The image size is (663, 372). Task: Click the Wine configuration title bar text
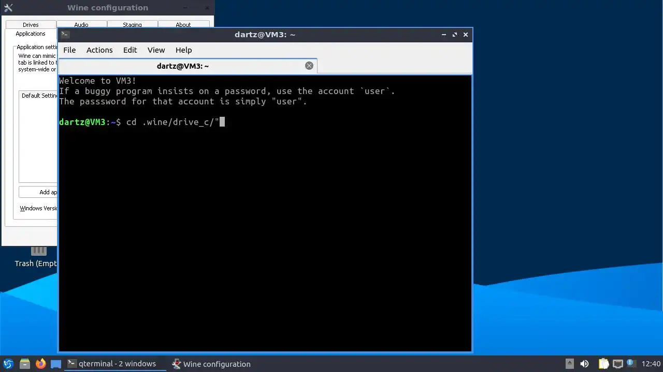pyautogui.click(x=108, y=8)
